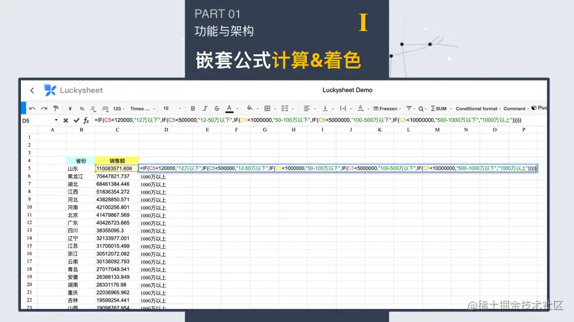The image size is (574, 322).
Task: Open the cell borders tool
Action: [x=267, y=109]
